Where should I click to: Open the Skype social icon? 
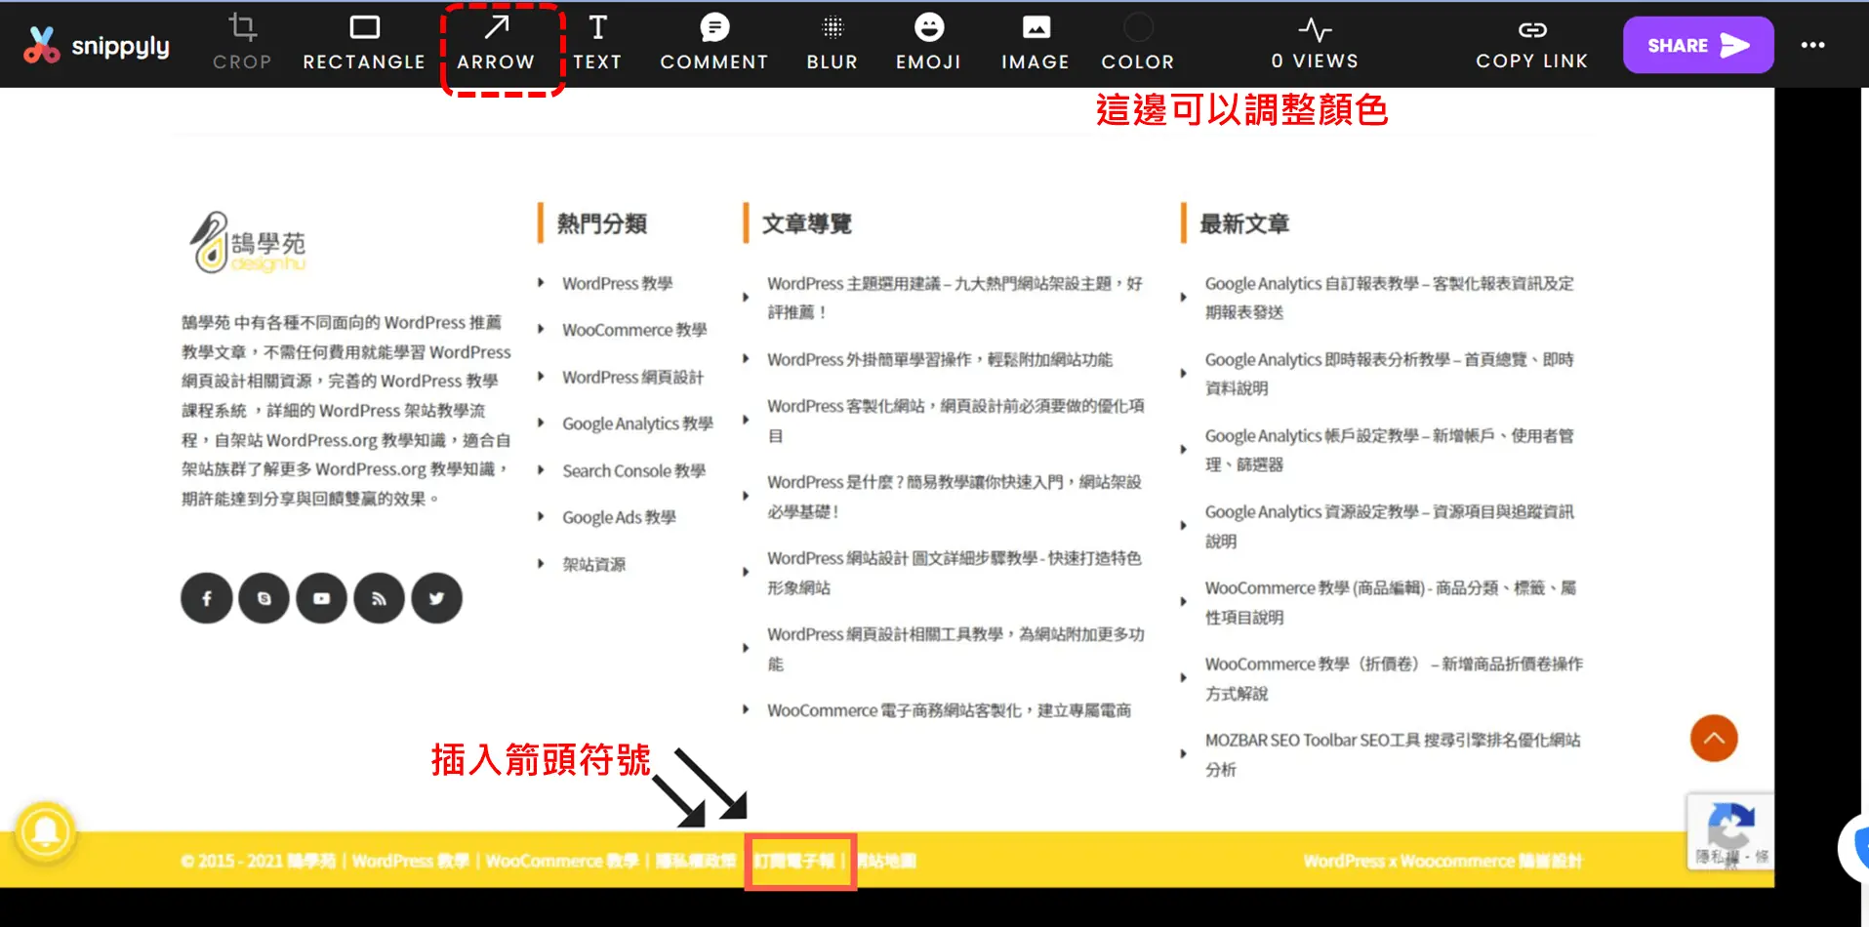[264, 598]
